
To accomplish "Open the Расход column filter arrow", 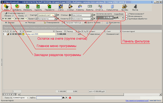I will (x=76, y=31).
